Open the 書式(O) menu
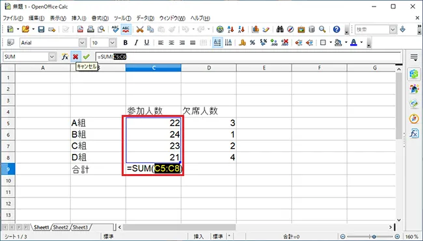 pyautogui.click(x=100, y=18)
